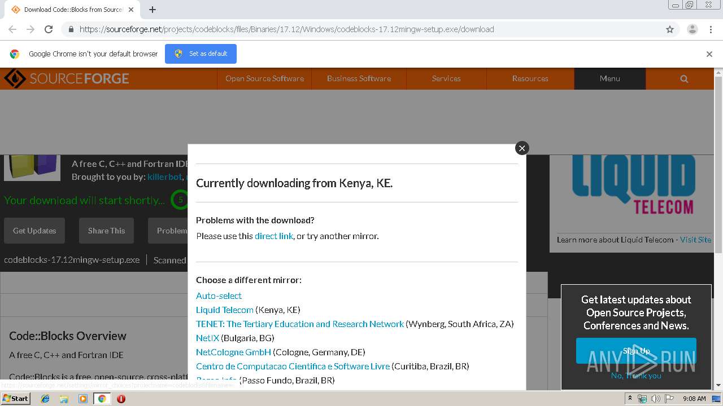Open the Resources menu
This screenshot has height=406, width=723.
(x=530, y=78)
